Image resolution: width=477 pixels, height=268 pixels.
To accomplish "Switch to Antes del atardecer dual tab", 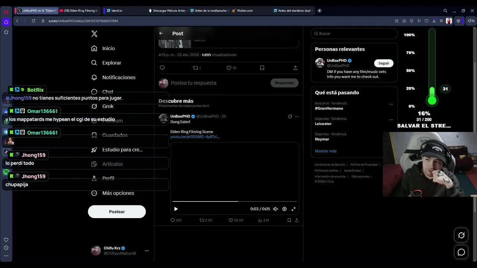I will click(293, 11).
